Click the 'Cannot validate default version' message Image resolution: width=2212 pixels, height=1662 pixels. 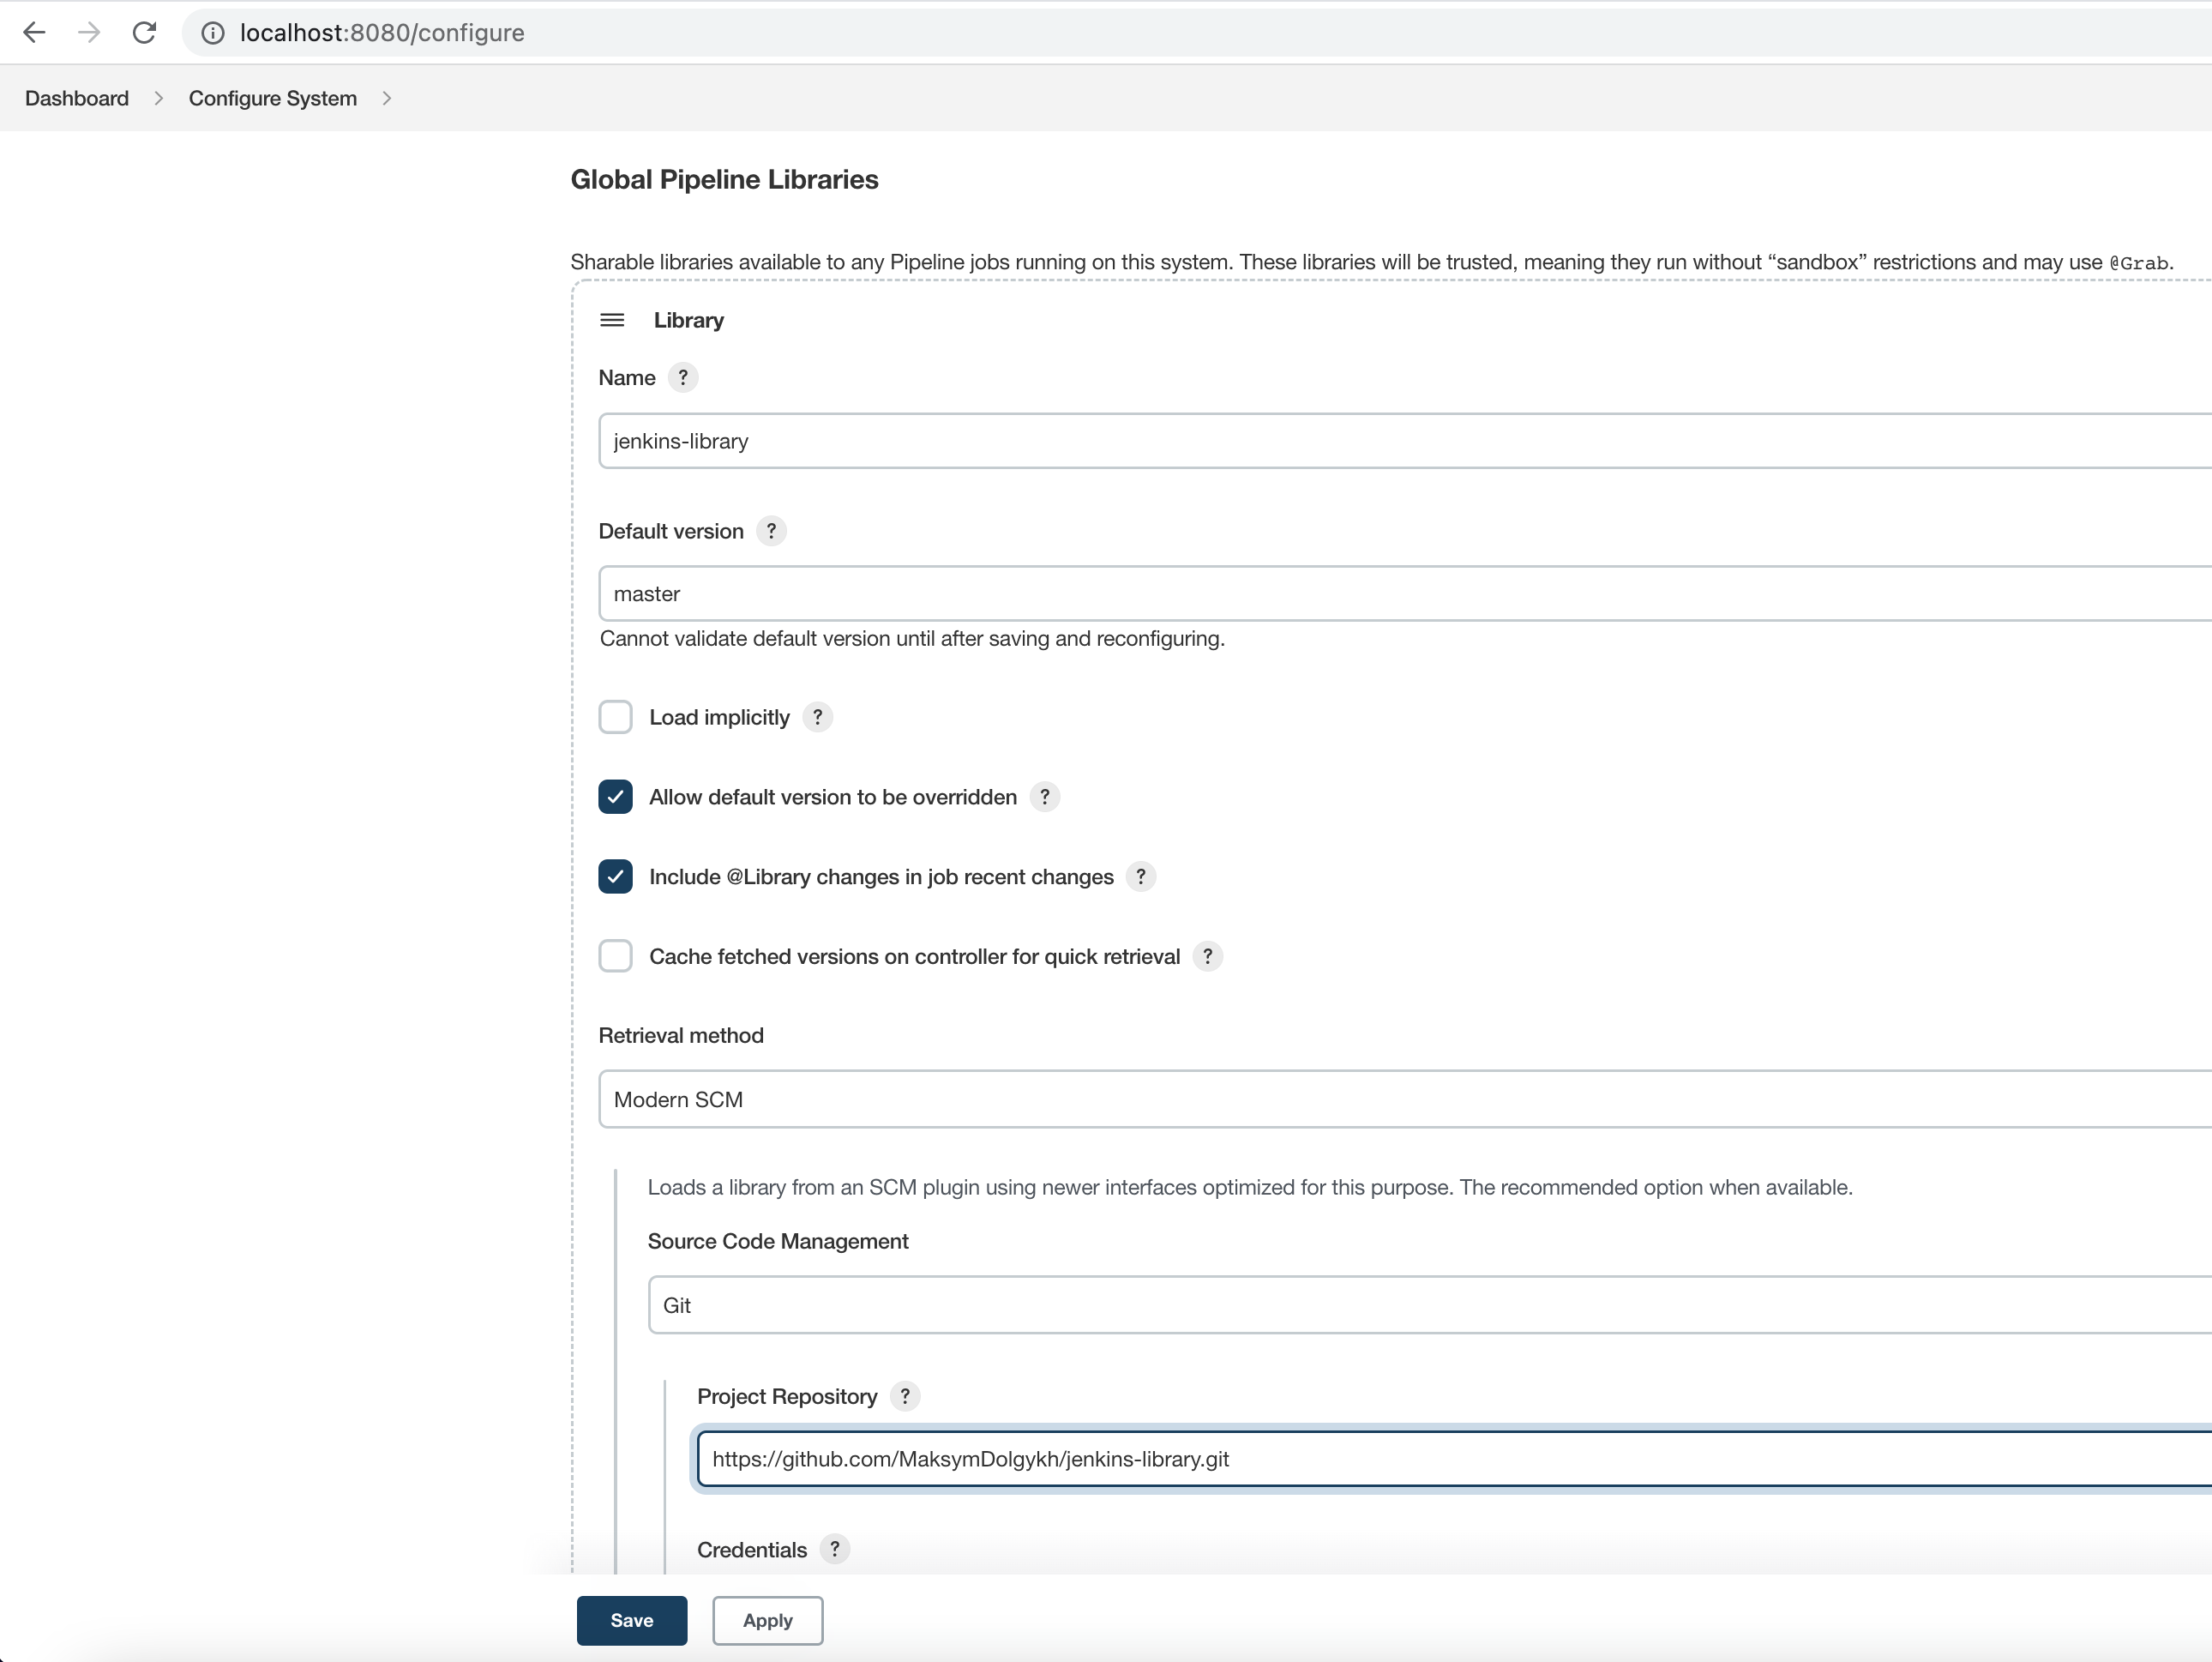point(912,638)
